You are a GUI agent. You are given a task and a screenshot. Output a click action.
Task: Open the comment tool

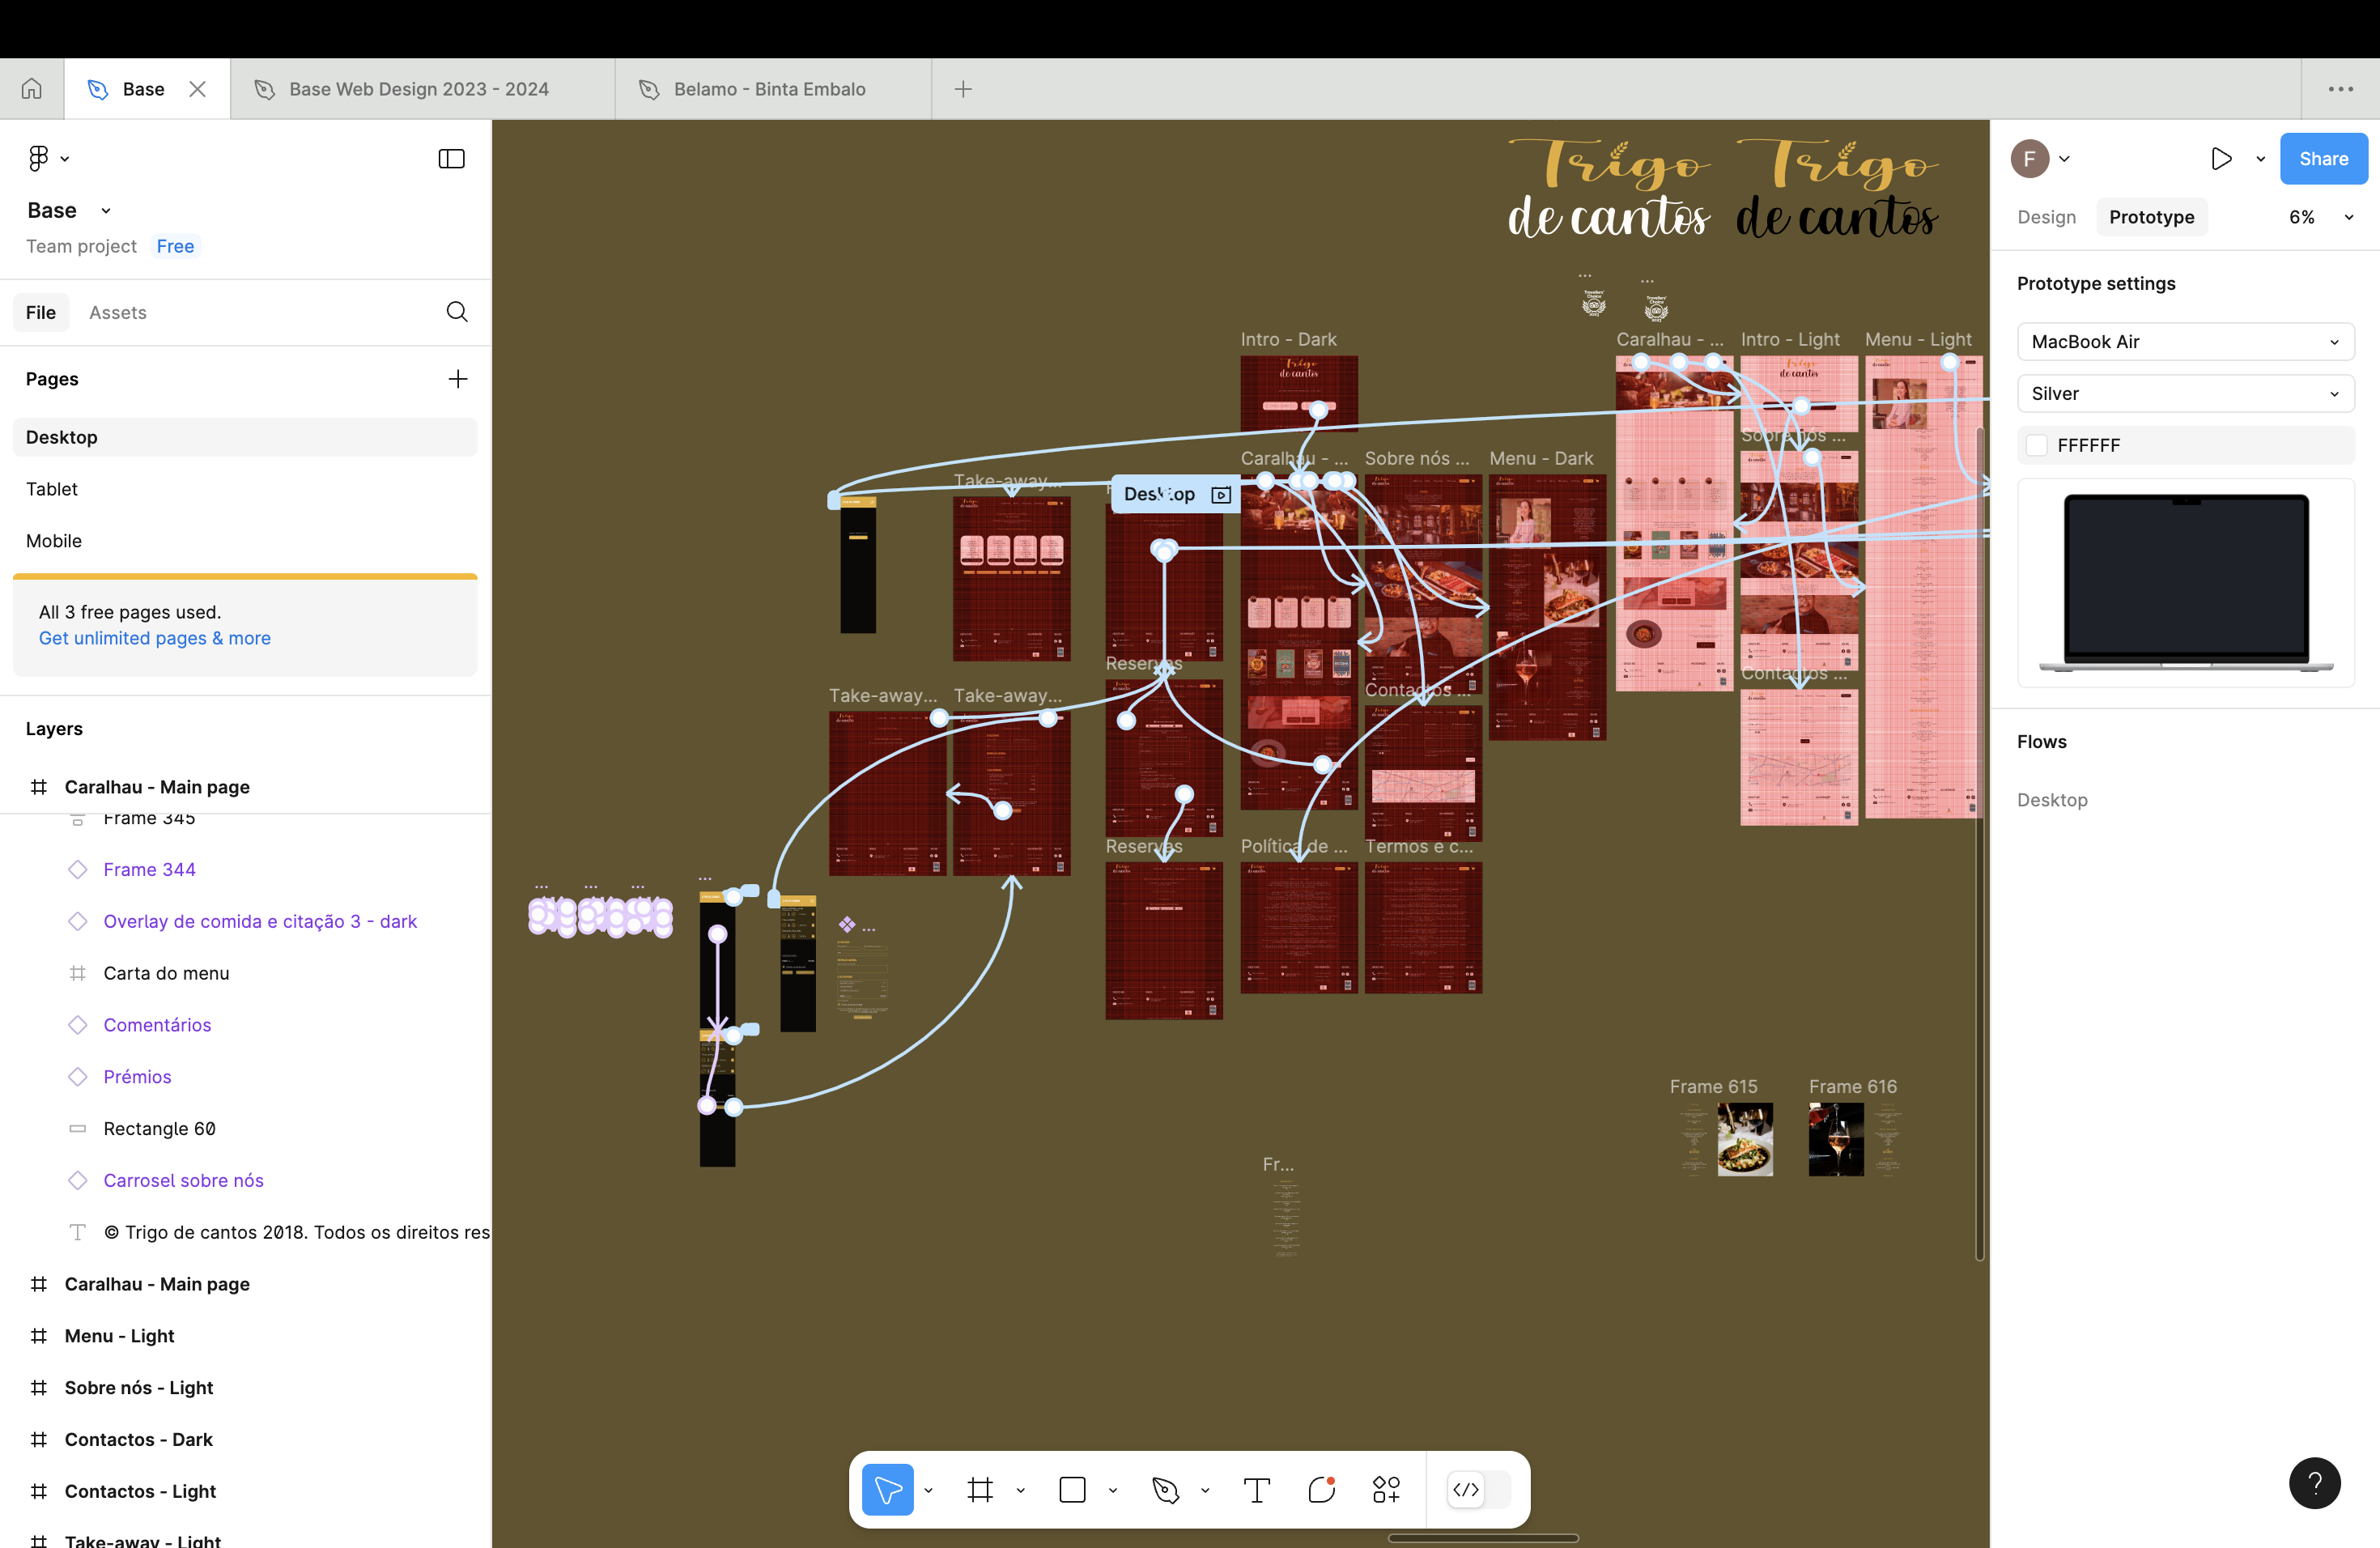pos(1321,1490)
